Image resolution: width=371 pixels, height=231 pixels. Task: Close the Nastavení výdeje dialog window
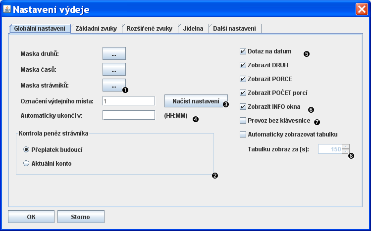click(x=362, y=8)
